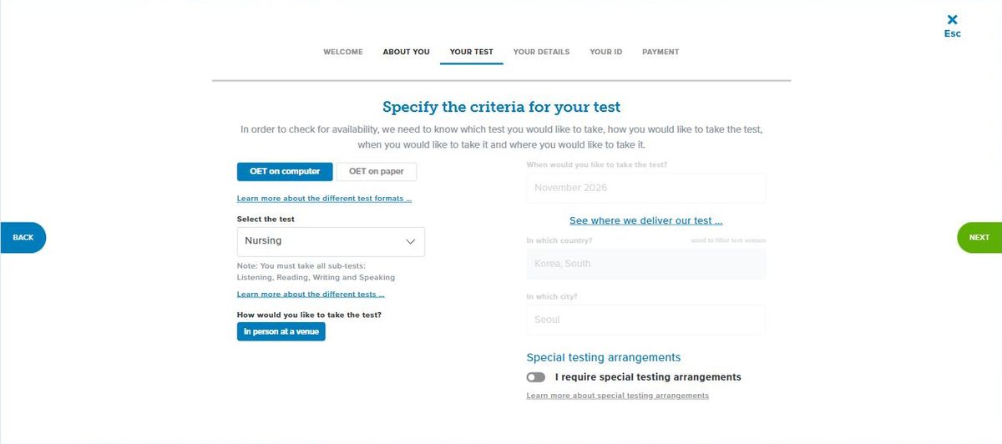Click the Seoul city field
Screen dimensions: 1002x444
pos(645,320)
